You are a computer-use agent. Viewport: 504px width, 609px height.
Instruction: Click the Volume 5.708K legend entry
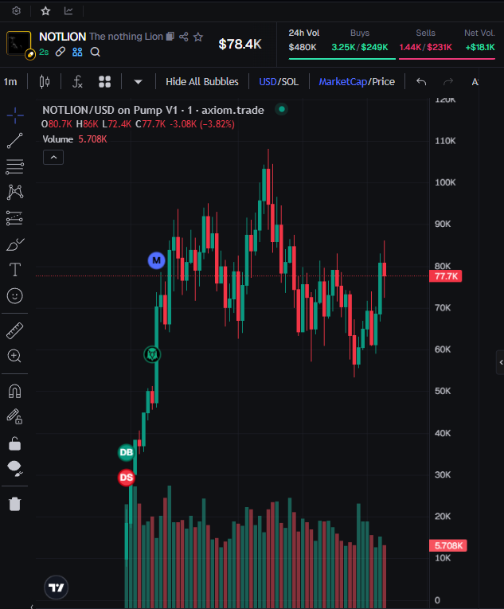[75, 139]
